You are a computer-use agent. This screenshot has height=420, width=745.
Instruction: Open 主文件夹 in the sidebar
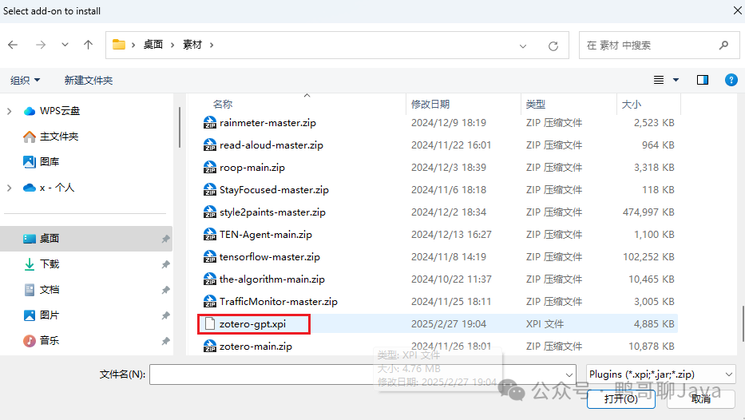coord(59,137)
